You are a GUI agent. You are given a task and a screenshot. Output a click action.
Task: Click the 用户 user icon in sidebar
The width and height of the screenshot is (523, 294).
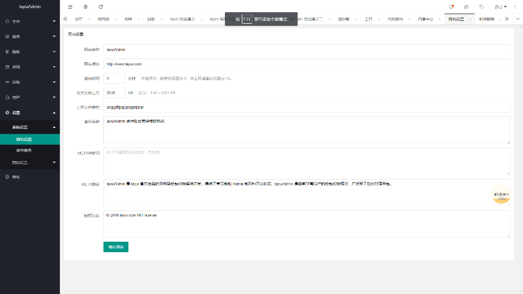8,98
